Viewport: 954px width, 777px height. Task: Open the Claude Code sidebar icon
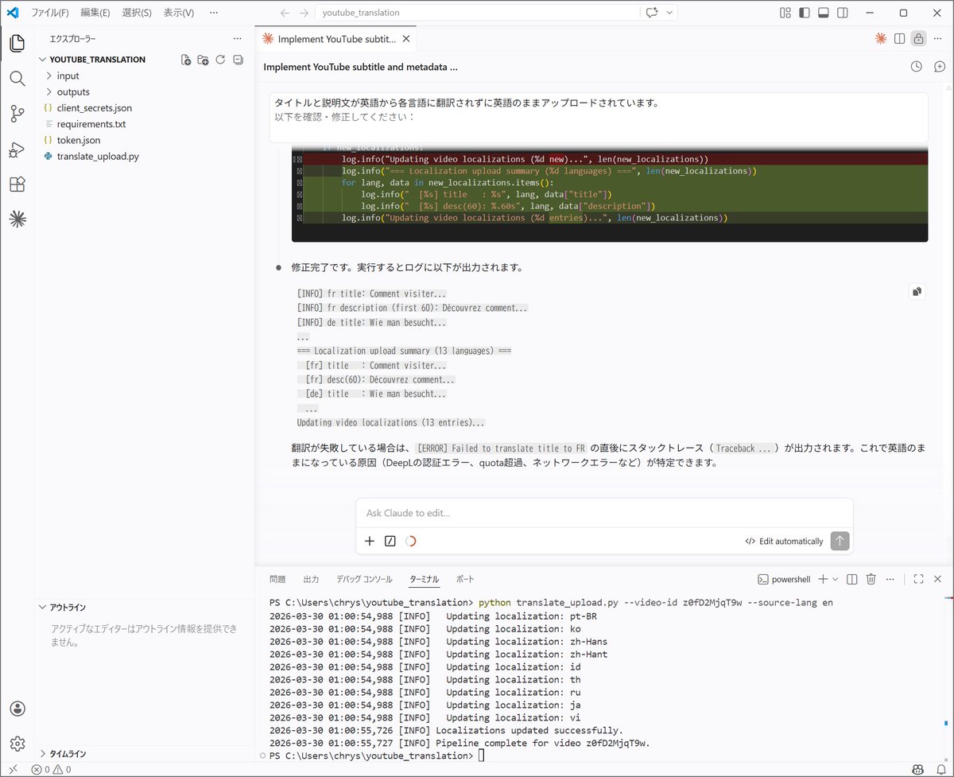tap(17, 220)
